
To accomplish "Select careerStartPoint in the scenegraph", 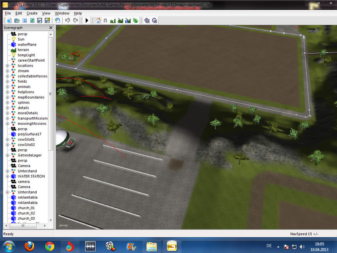I will [31, 60].
